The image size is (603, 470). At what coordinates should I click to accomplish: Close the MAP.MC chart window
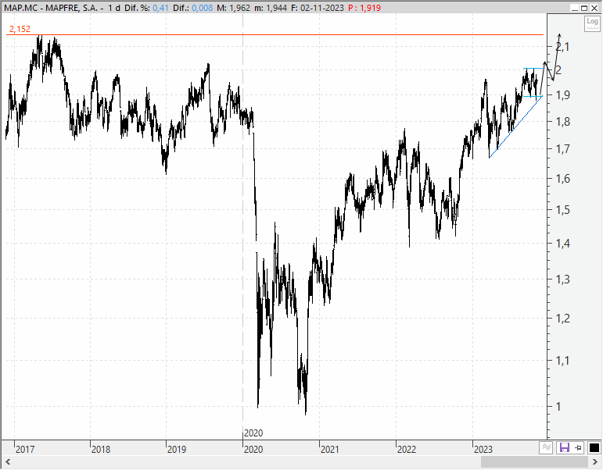(594, 8)
